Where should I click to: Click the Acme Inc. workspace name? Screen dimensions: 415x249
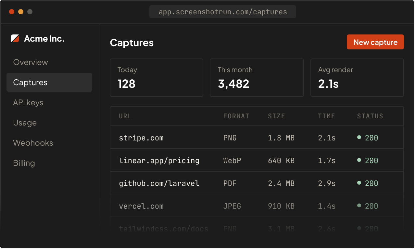click(x=44, y=39)
